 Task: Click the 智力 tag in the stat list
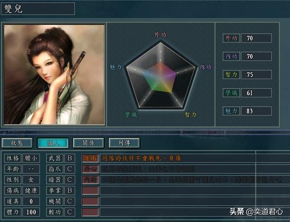[x=231, y=75]
